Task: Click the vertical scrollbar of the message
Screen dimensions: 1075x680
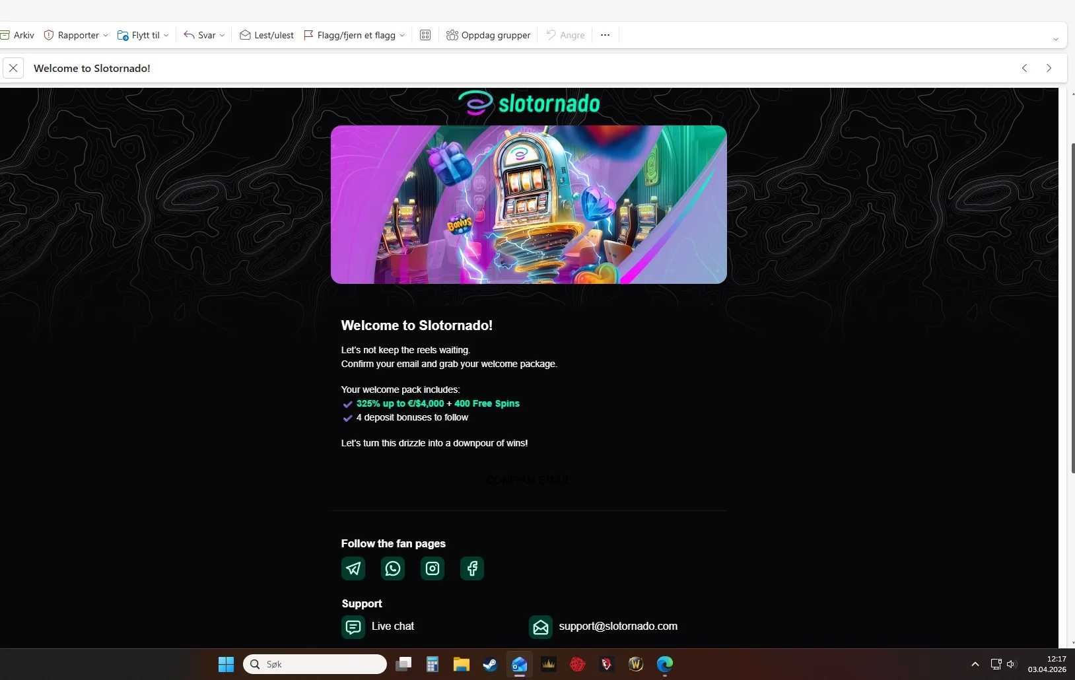Action: (x=1072, y=307)
